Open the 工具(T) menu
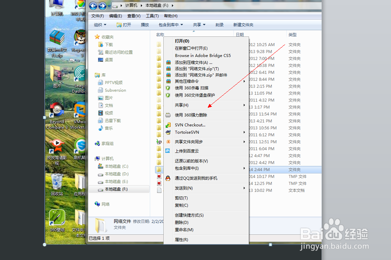The width and height of the screenshot is (391, 260). tap(152, 16)
